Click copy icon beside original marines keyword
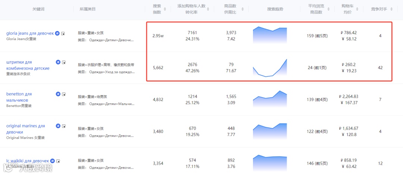Screen dimensions: 403x175 coord(64,126)
